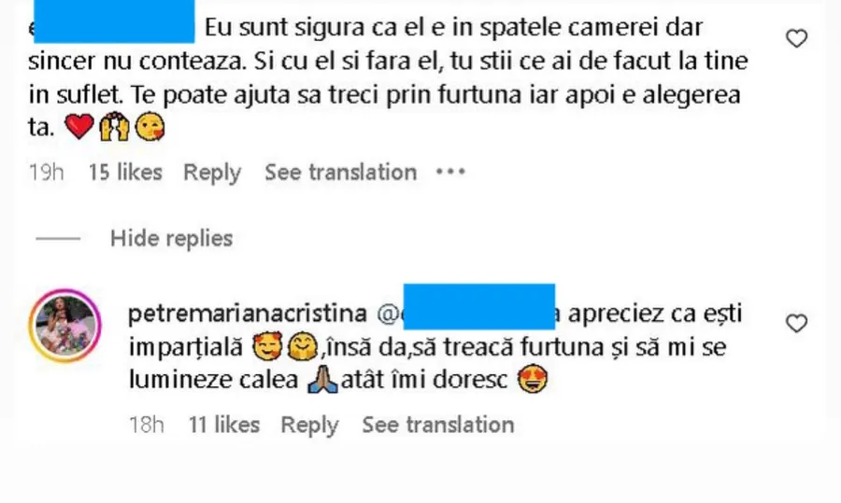Open petremarianacristina's profile picture
Image resolution: width=841 pixels, height=503 pixels.
click(x=64, y=326)
